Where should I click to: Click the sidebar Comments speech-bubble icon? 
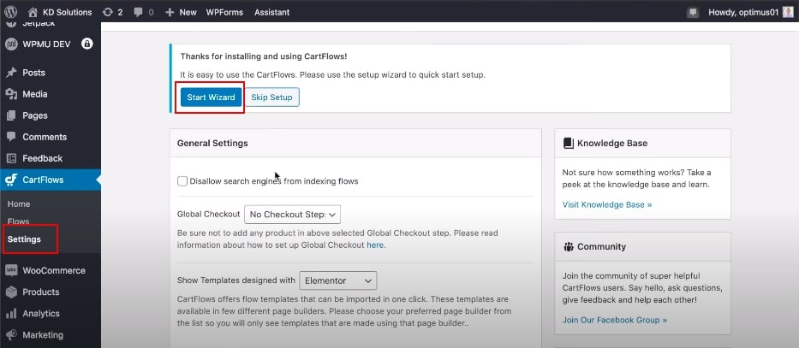click(x=11, y=137)
